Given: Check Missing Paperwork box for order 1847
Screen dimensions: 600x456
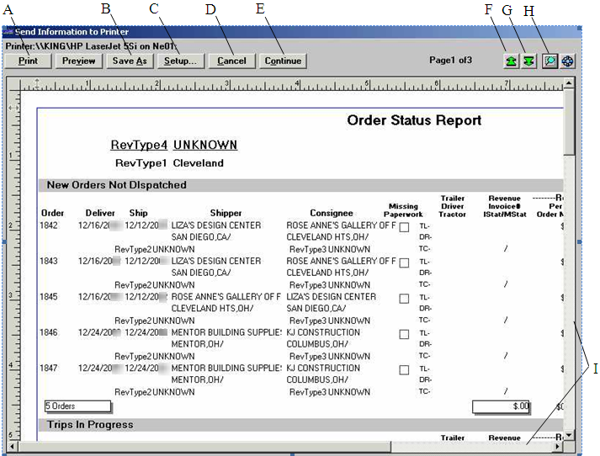Looking at the screenshot, I should click(404, 369).
